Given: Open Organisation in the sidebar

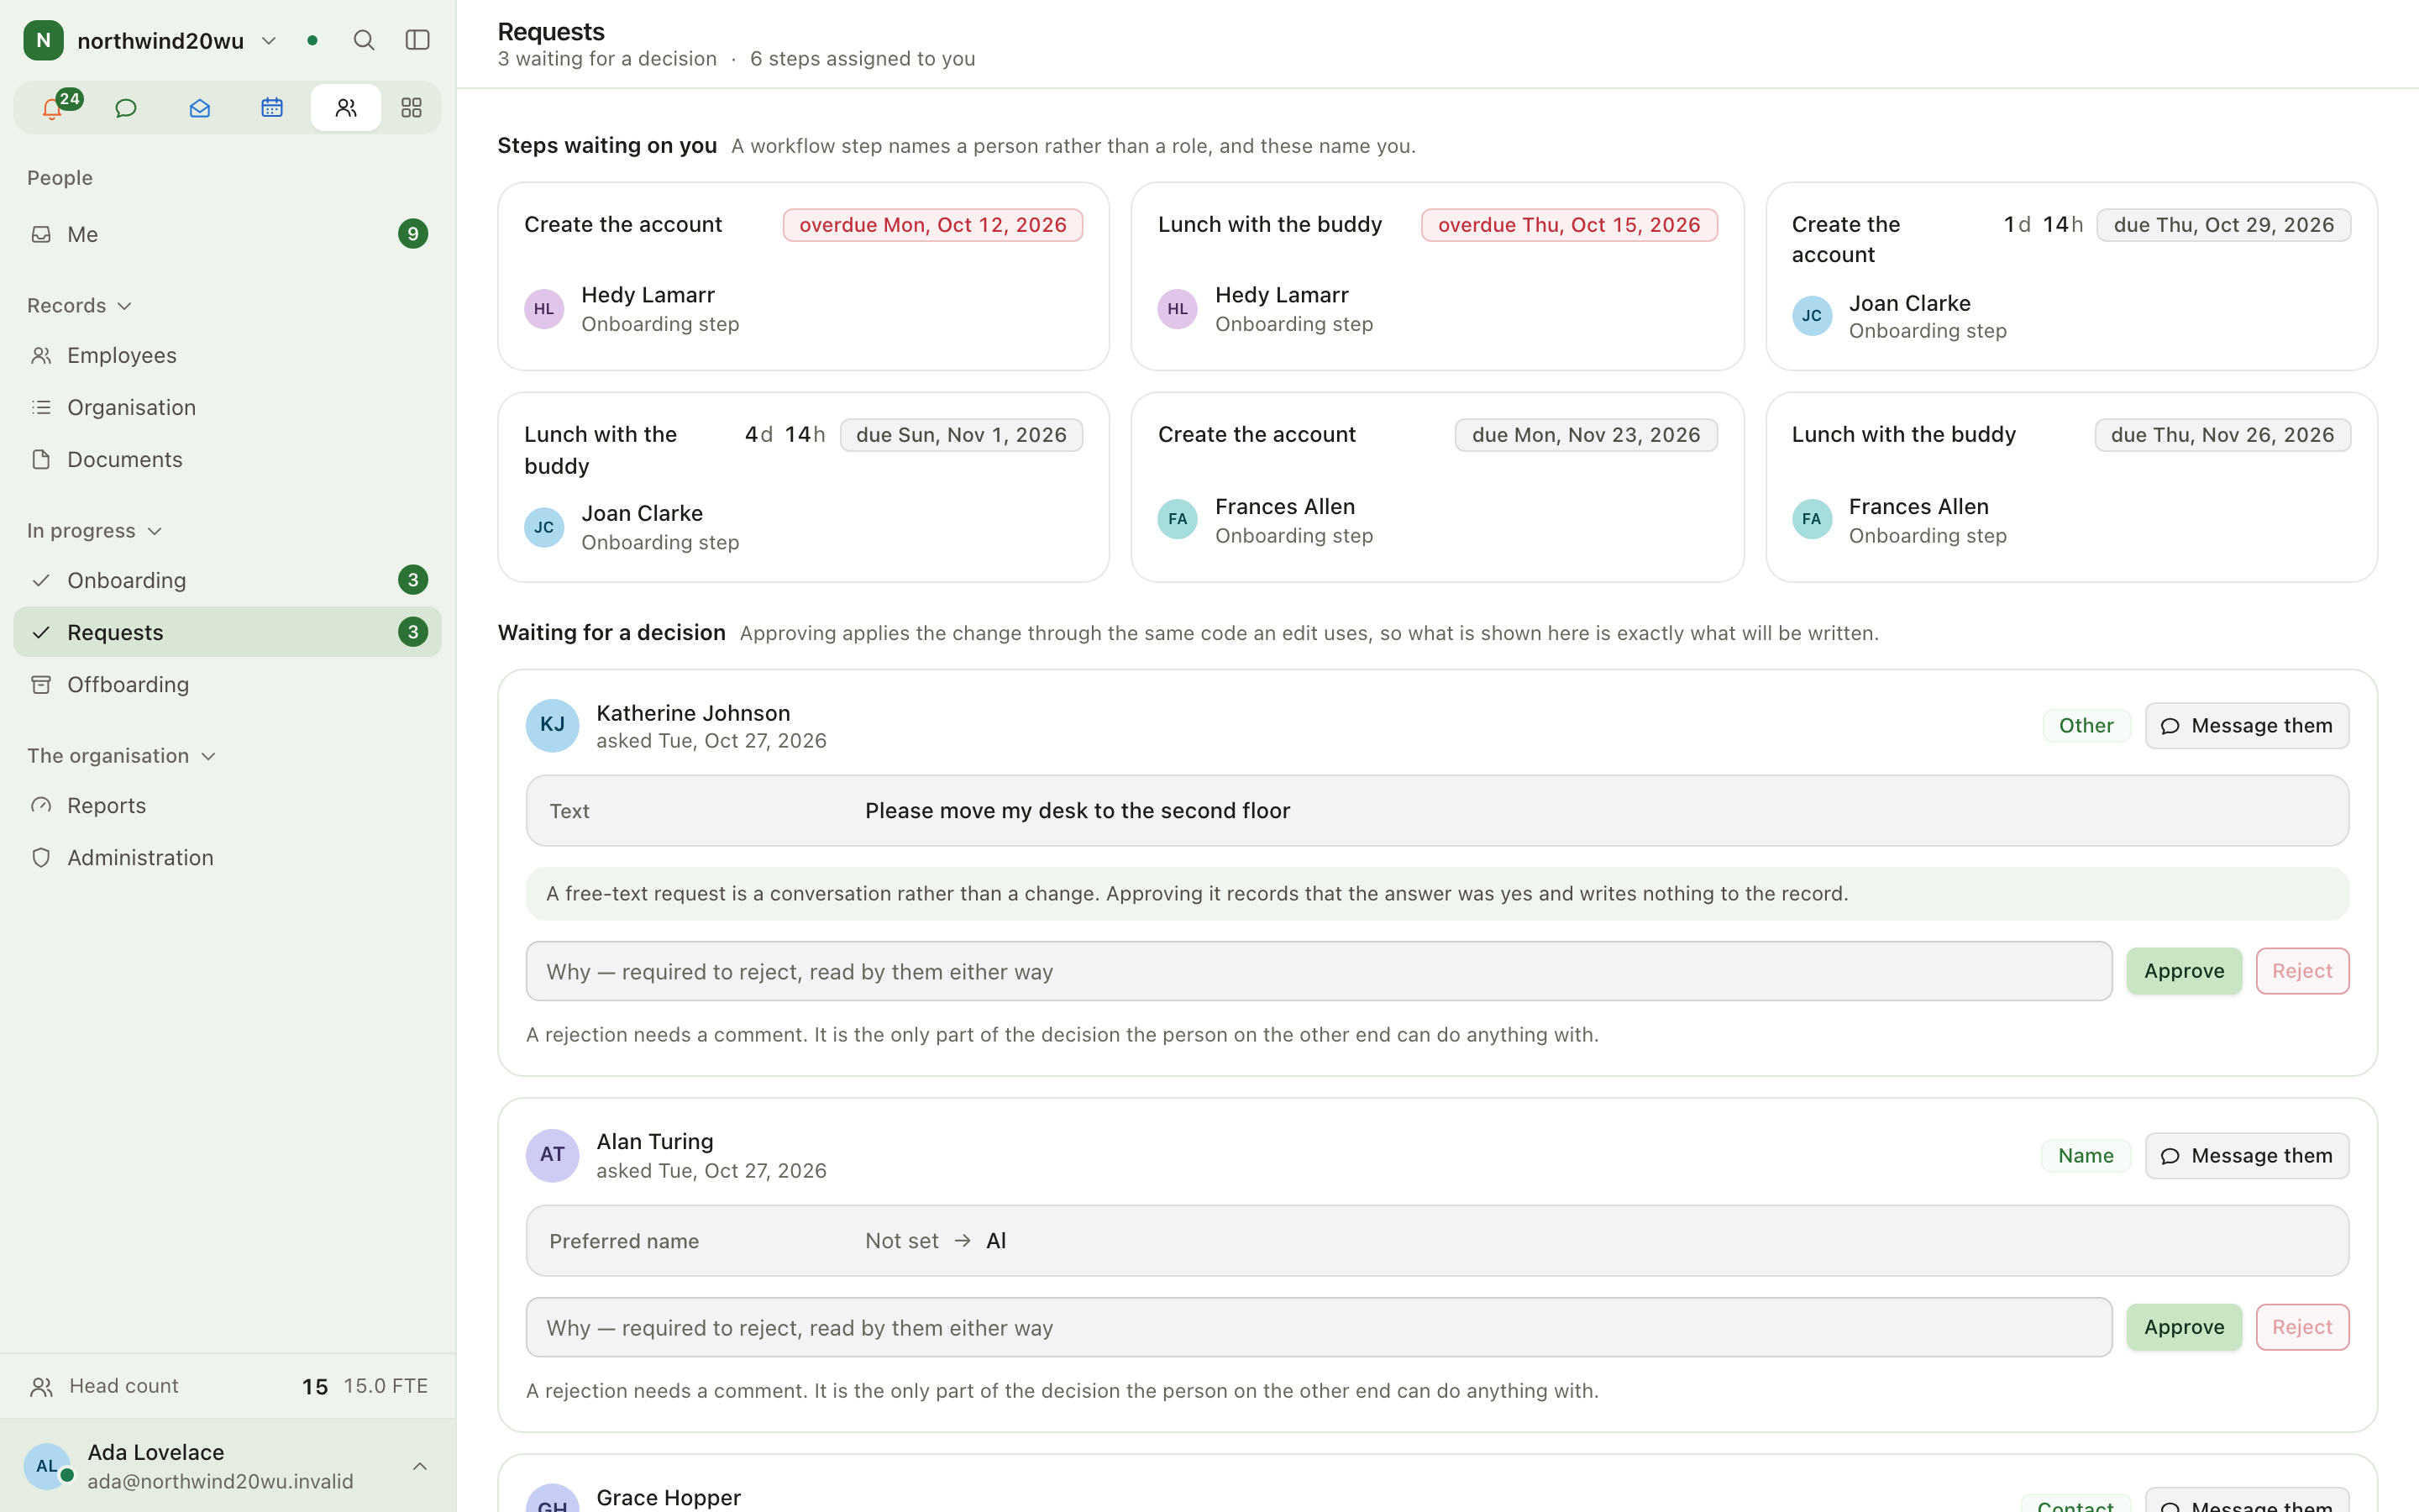Looking at the screenshot, I should [228, 407].
